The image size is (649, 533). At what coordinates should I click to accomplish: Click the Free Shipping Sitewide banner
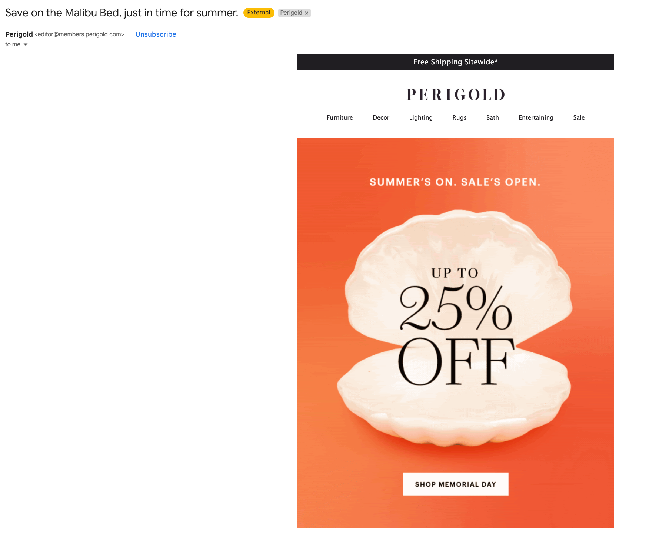point(455,62)
